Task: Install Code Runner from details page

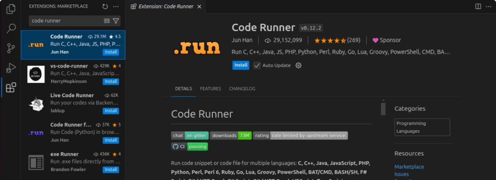Action: (x=241, y=65)
